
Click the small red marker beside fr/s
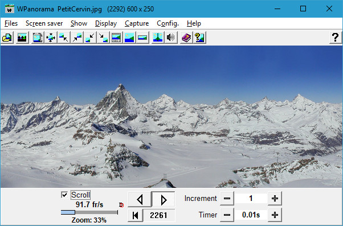point(121,205)
